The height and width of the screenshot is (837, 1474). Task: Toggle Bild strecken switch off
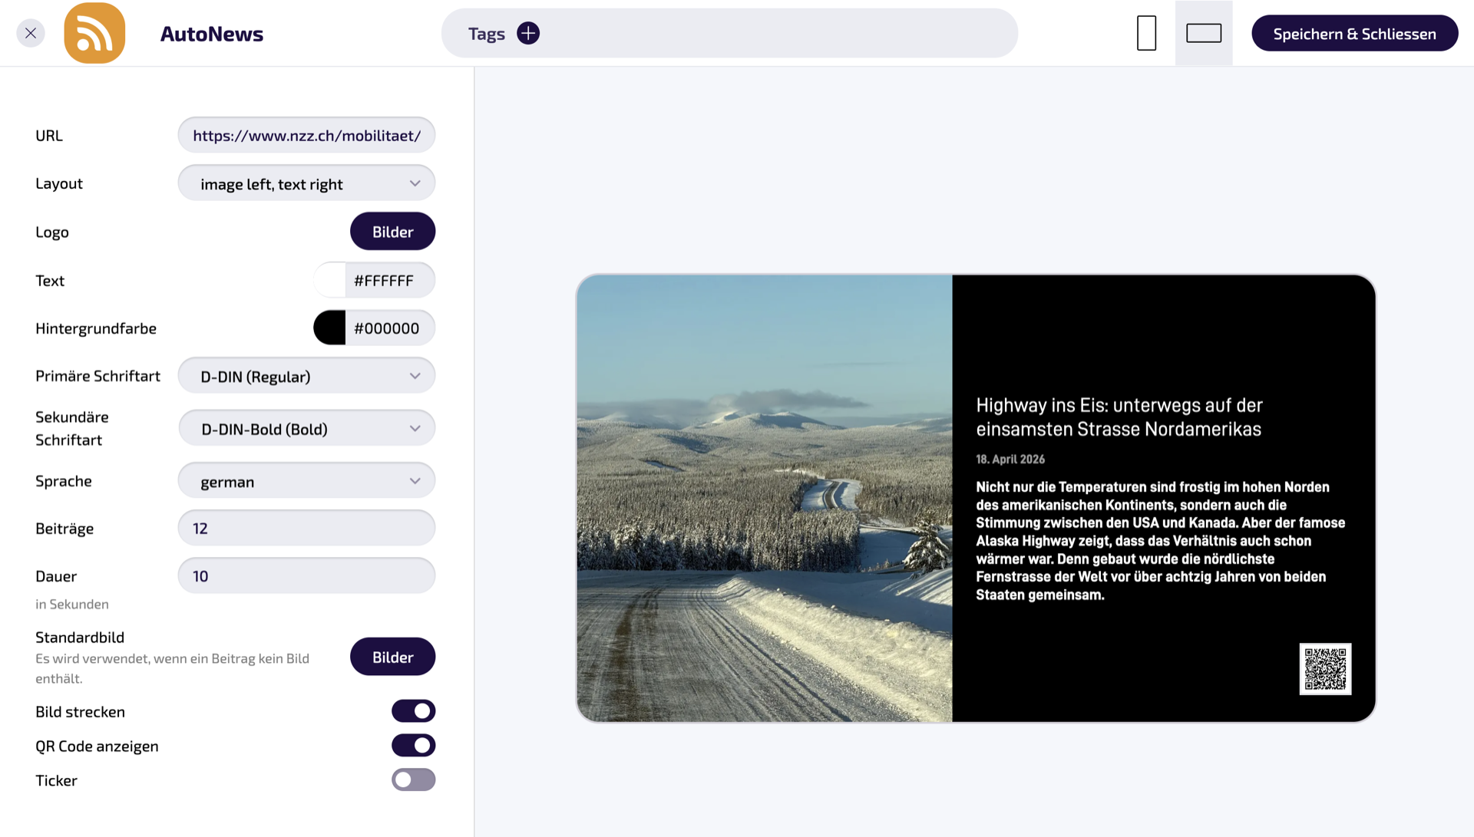coord(413,711)
